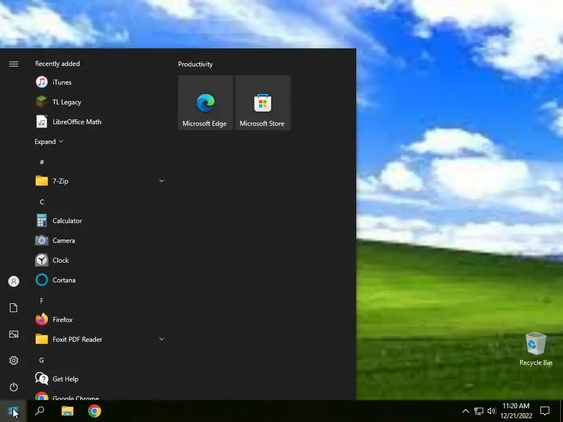This screenshot has width=563, height=422.
Task: Launch TL Legacy app
Action: click(x=101, y=102)
